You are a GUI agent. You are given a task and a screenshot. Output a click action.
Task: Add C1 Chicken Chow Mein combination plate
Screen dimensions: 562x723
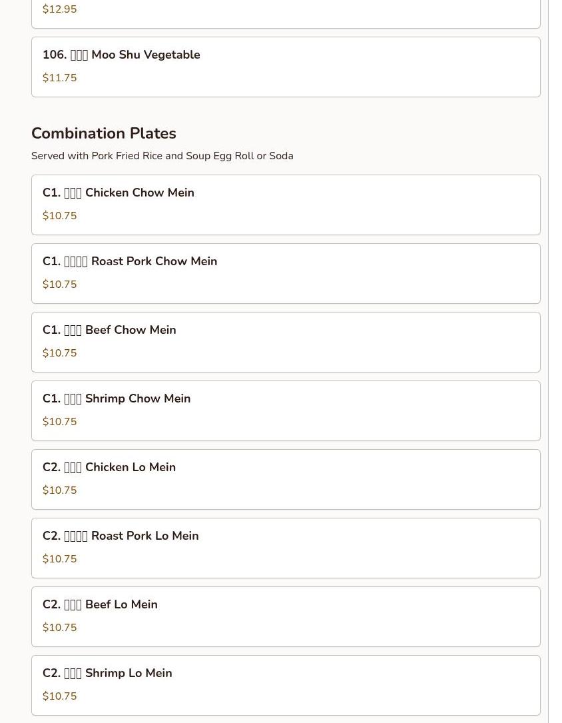285,205
